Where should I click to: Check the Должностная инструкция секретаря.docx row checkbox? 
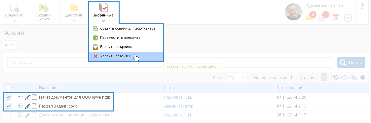pos(8,115)
